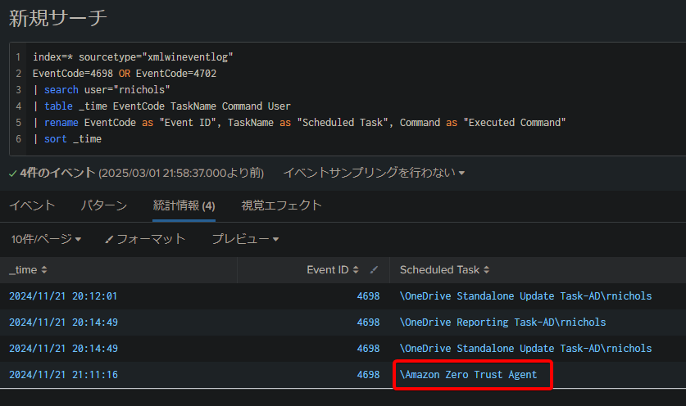Click query line 3 search user="rnichols"

[102, 90]
